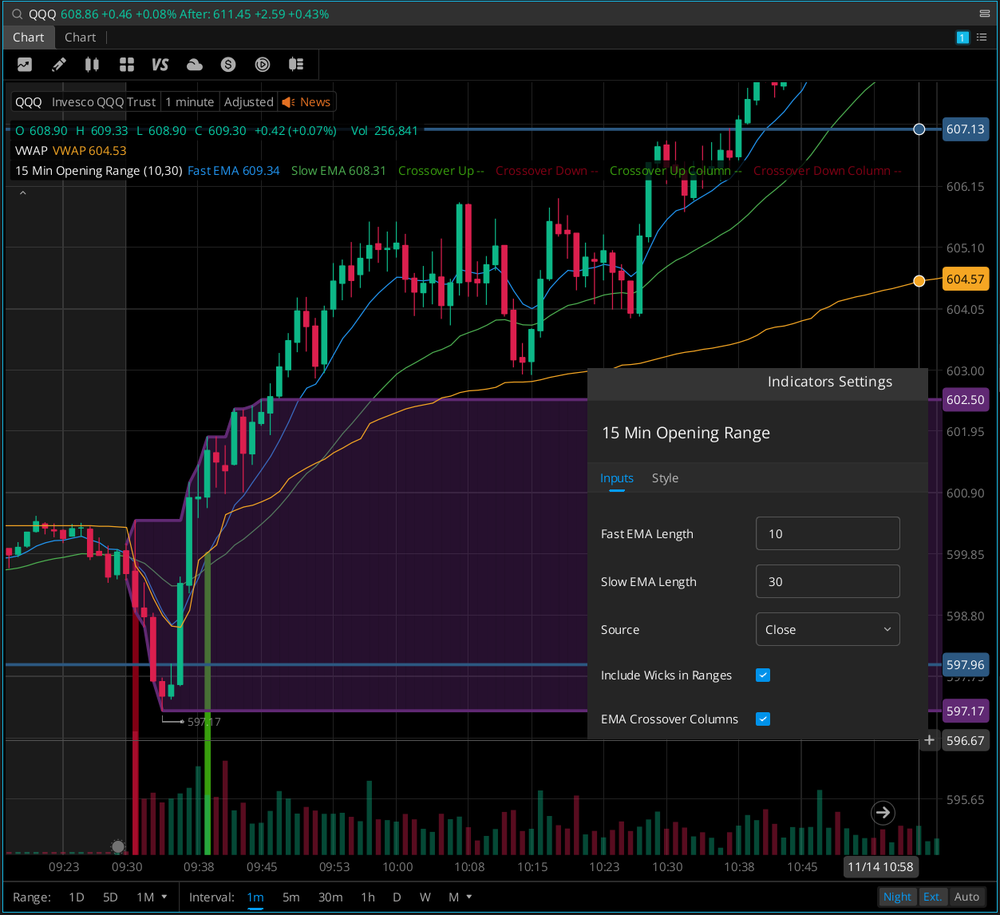1000x915 pixels.
Task: Disable EMA Crossover Columns checkbox
Action: tap(763, 719)
